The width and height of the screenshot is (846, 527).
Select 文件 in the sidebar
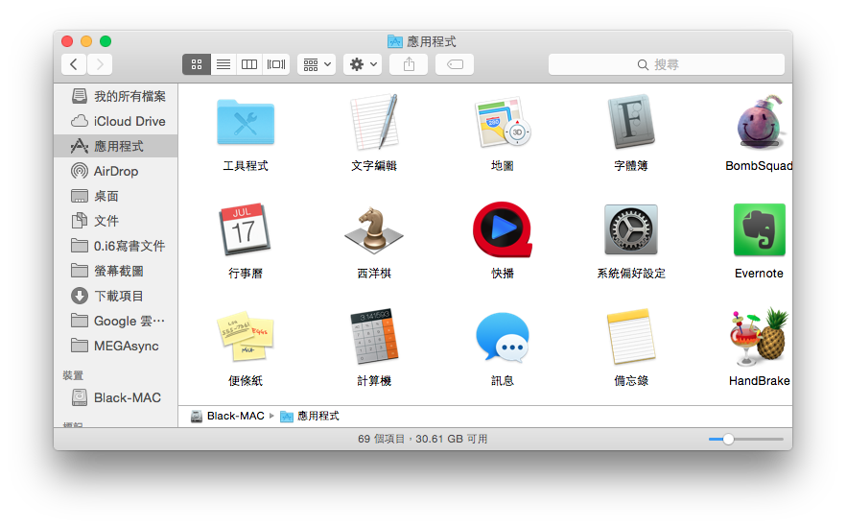click(x=115, y=221)
